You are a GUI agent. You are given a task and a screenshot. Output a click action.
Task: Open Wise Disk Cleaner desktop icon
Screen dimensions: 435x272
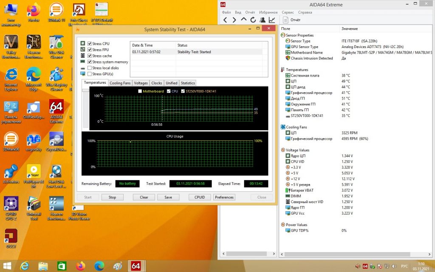click(56, 47)
